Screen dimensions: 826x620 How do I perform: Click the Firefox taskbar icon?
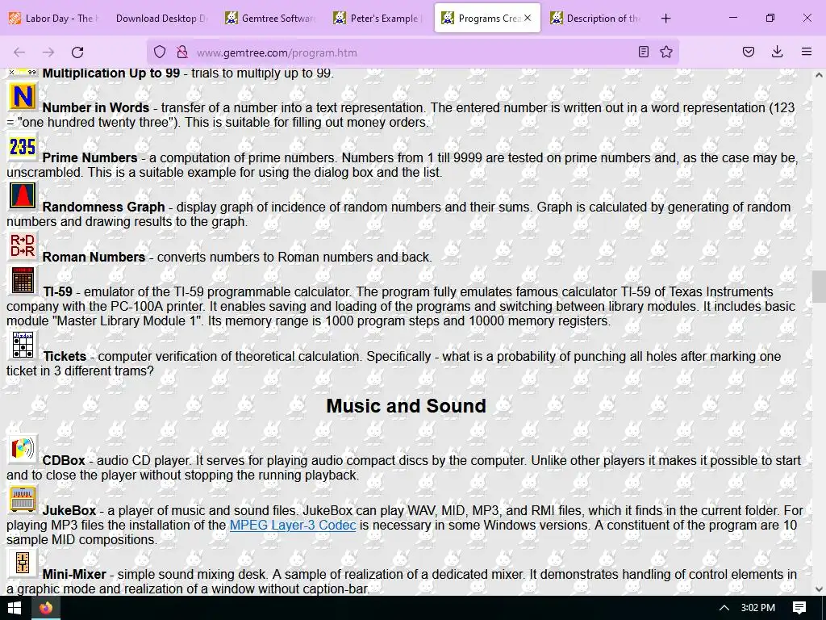point(46,609)
